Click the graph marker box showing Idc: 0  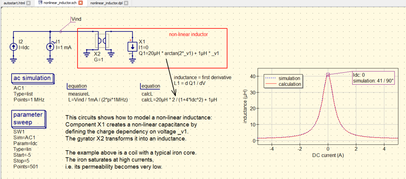point(373,78)
